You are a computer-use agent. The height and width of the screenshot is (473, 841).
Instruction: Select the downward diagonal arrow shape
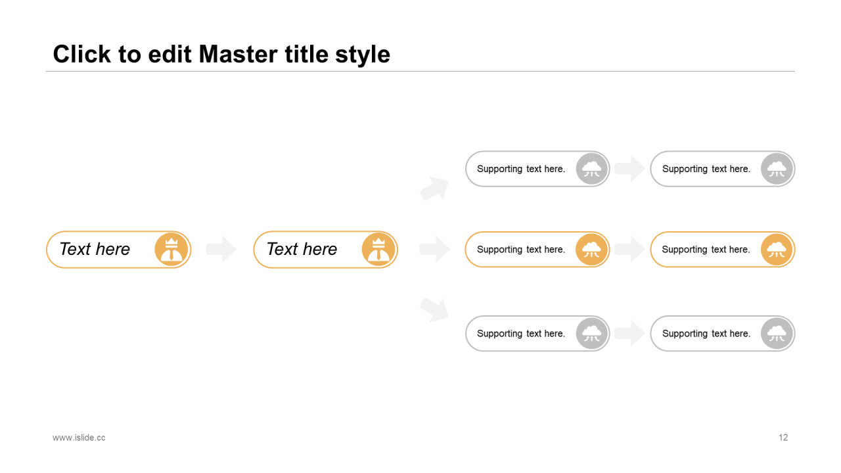[434, 309]
